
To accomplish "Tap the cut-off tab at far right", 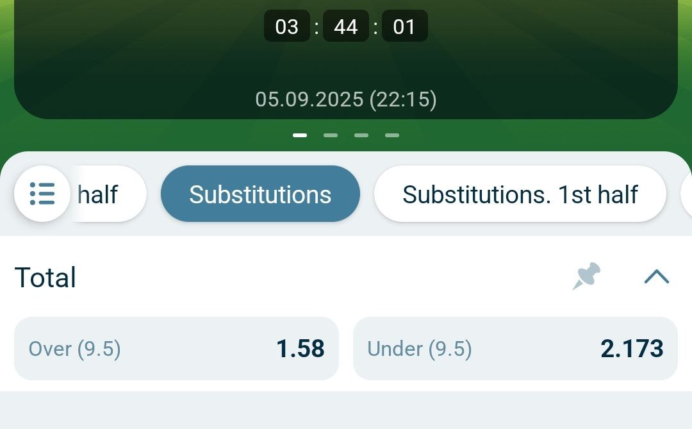I will [x=686, y=194].
